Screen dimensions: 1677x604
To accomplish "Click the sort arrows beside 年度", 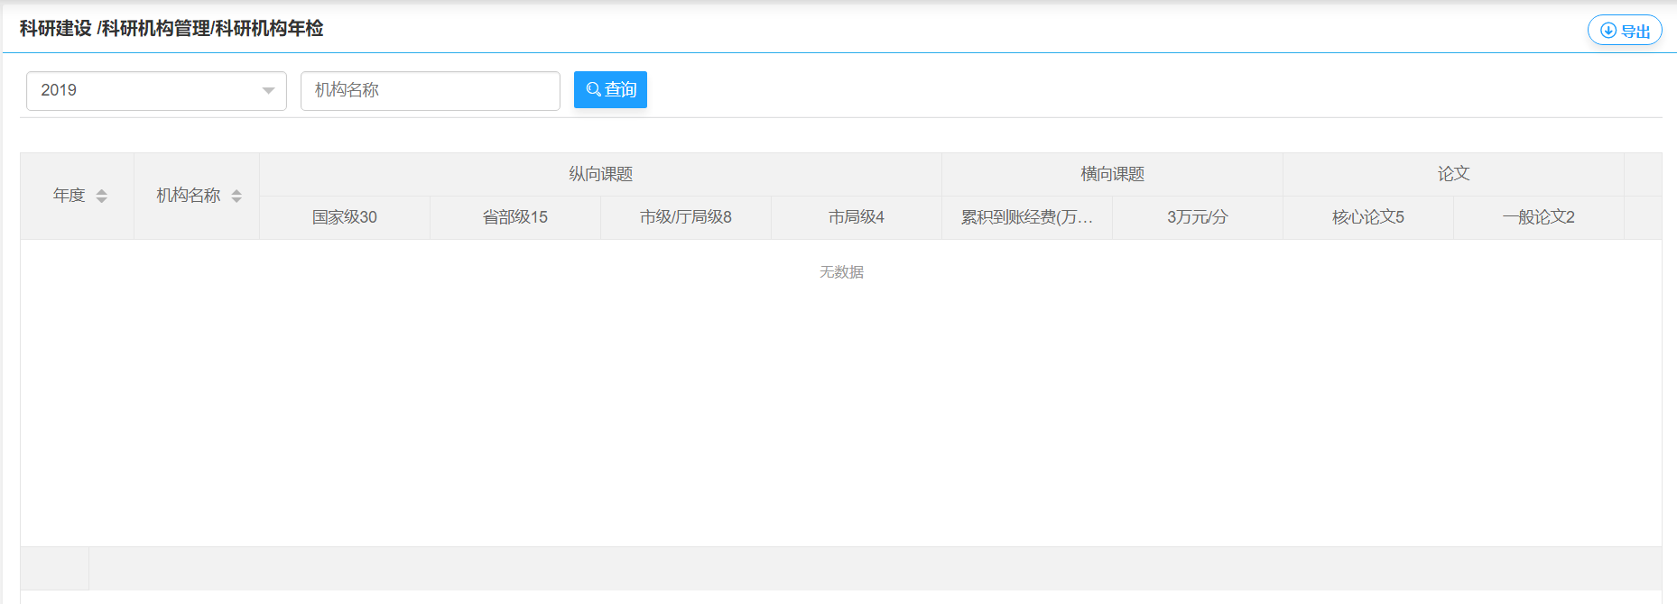I will tap(102, 197).
